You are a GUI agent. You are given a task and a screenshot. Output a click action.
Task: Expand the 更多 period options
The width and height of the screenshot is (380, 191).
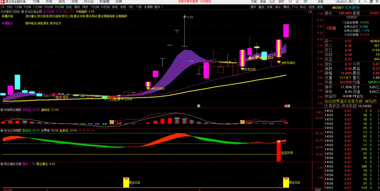(158, 7)
